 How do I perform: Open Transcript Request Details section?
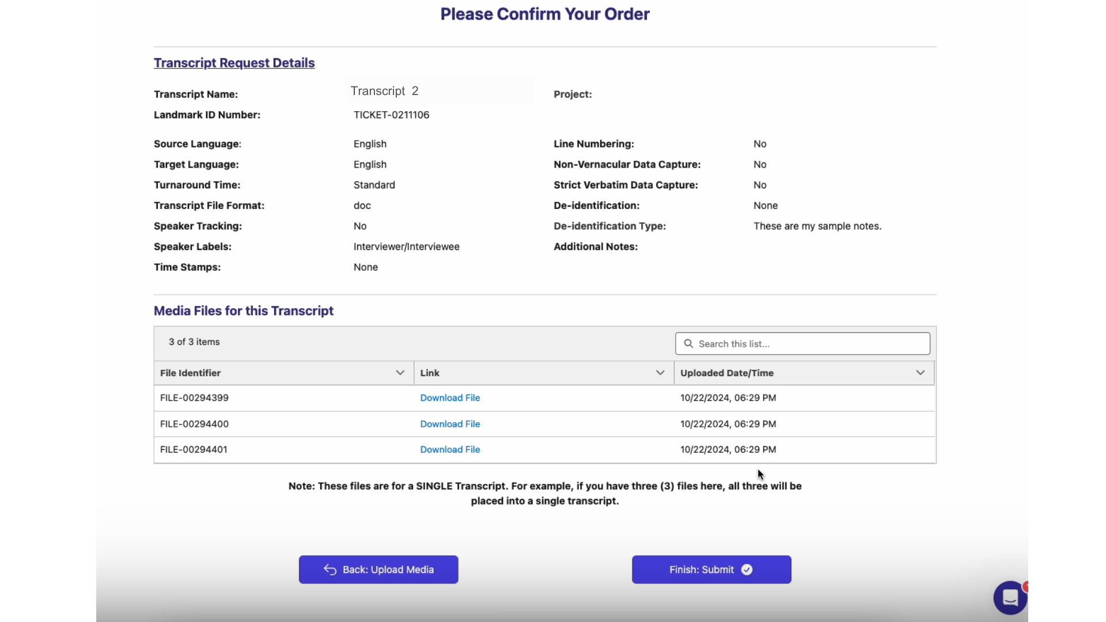(234, 62)
